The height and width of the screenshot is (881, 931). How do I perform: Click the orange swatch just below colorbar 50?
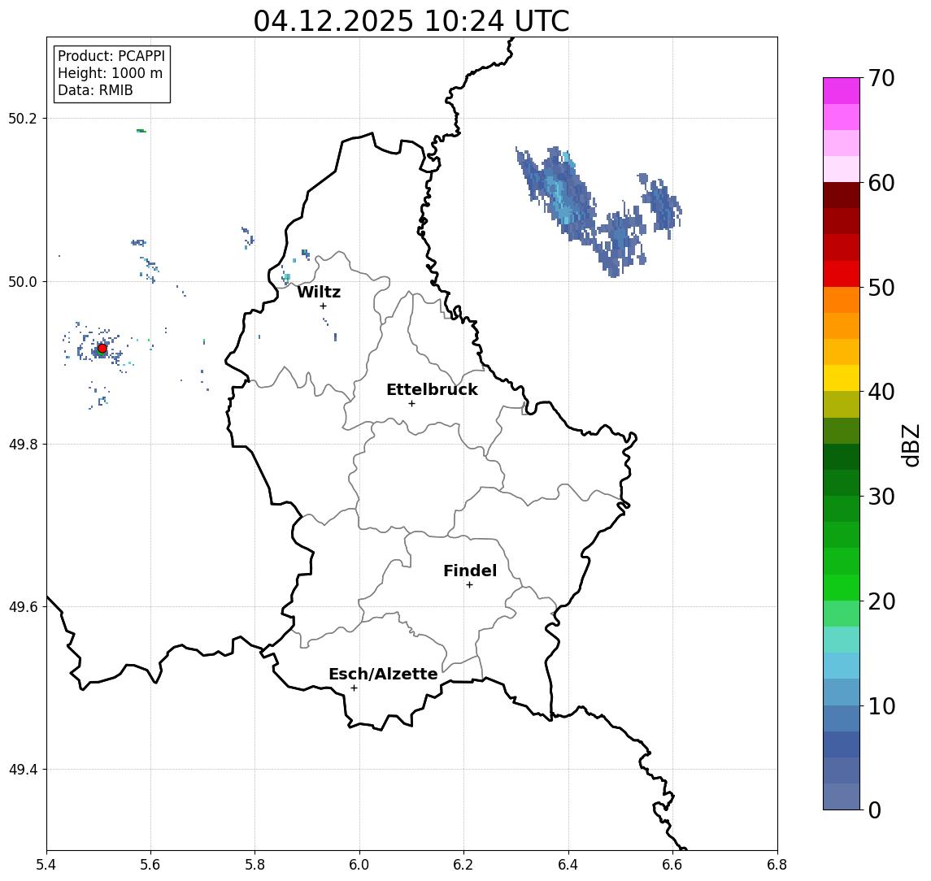(x=842, y=300)
